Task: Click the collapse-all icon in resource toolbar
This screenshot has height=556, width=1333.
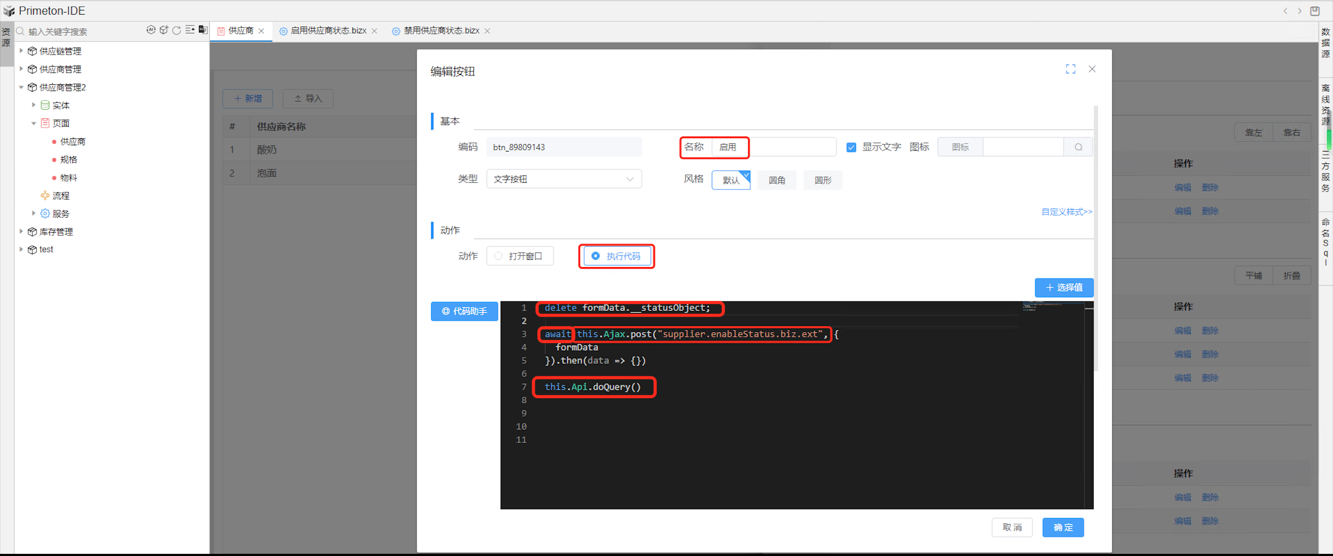Action: tap(190, 30)
